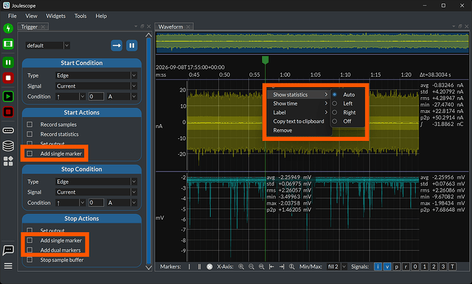Image resolution: width=472 pixels, height=284 pixels.
Task: Open the hamburger menu at sidebar bottom
Action: pyautogui.click(x=8, y=266)
